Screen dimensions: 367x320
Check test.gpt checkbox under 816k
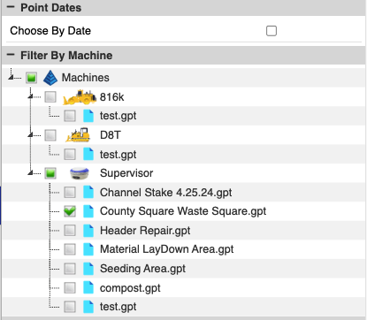tap(70, 116)
